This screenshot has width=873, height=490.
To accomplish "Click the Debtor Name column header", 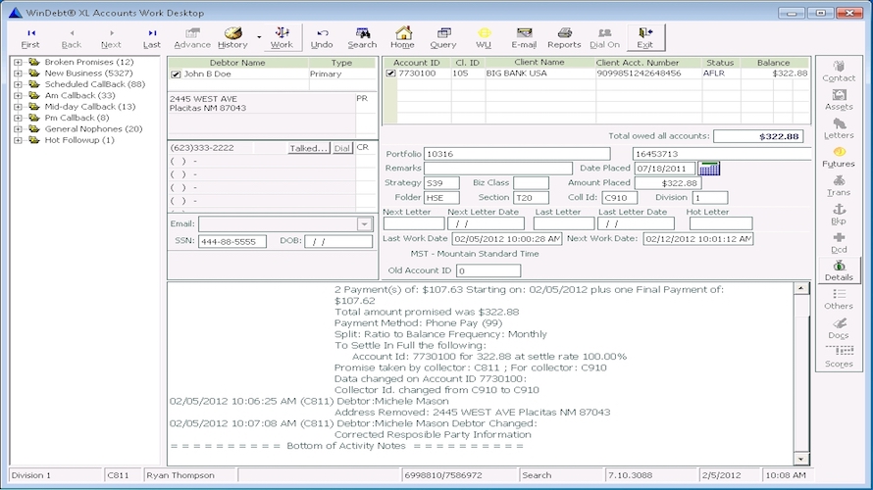I will pos(237,63).
